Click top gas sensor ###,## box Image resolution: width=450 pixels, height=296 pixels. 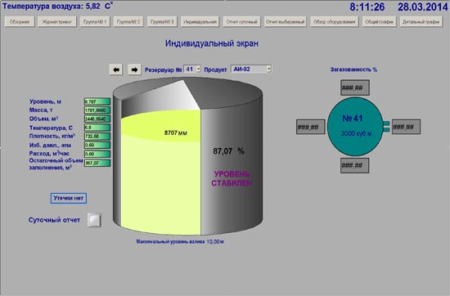click(355, 87)
